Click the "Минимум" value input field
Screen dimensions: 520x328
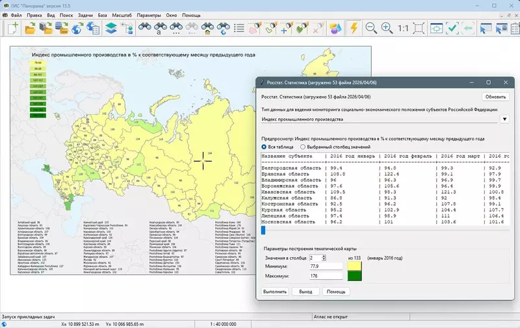[326, 266]
